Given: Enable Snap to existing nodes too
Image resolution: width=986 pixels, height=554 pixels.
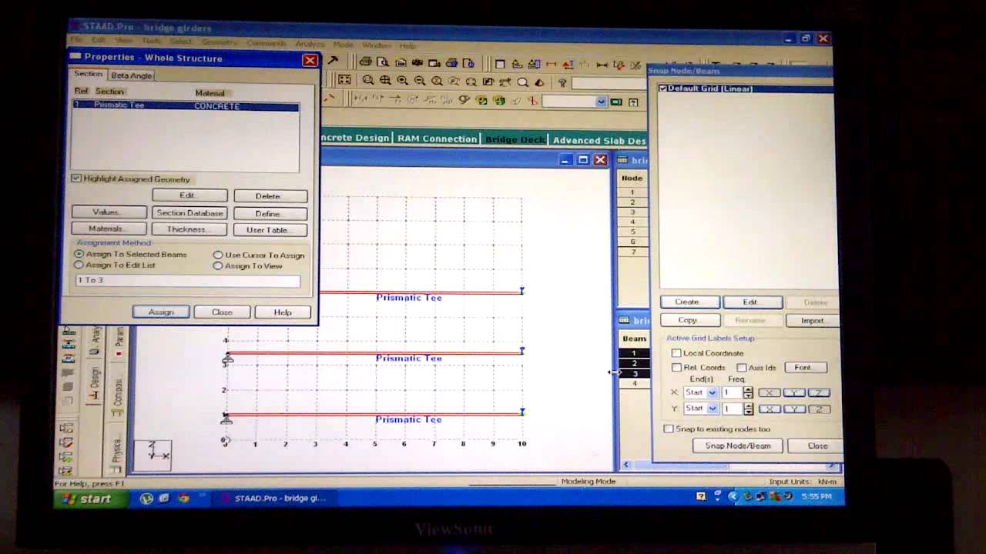Looking at the screenshot, I should pyautogui.click(x=669, y=429).
